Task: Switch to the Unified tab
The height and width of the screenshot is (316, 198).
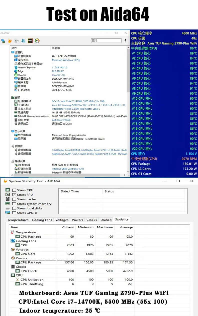Action: pos(106,220)
